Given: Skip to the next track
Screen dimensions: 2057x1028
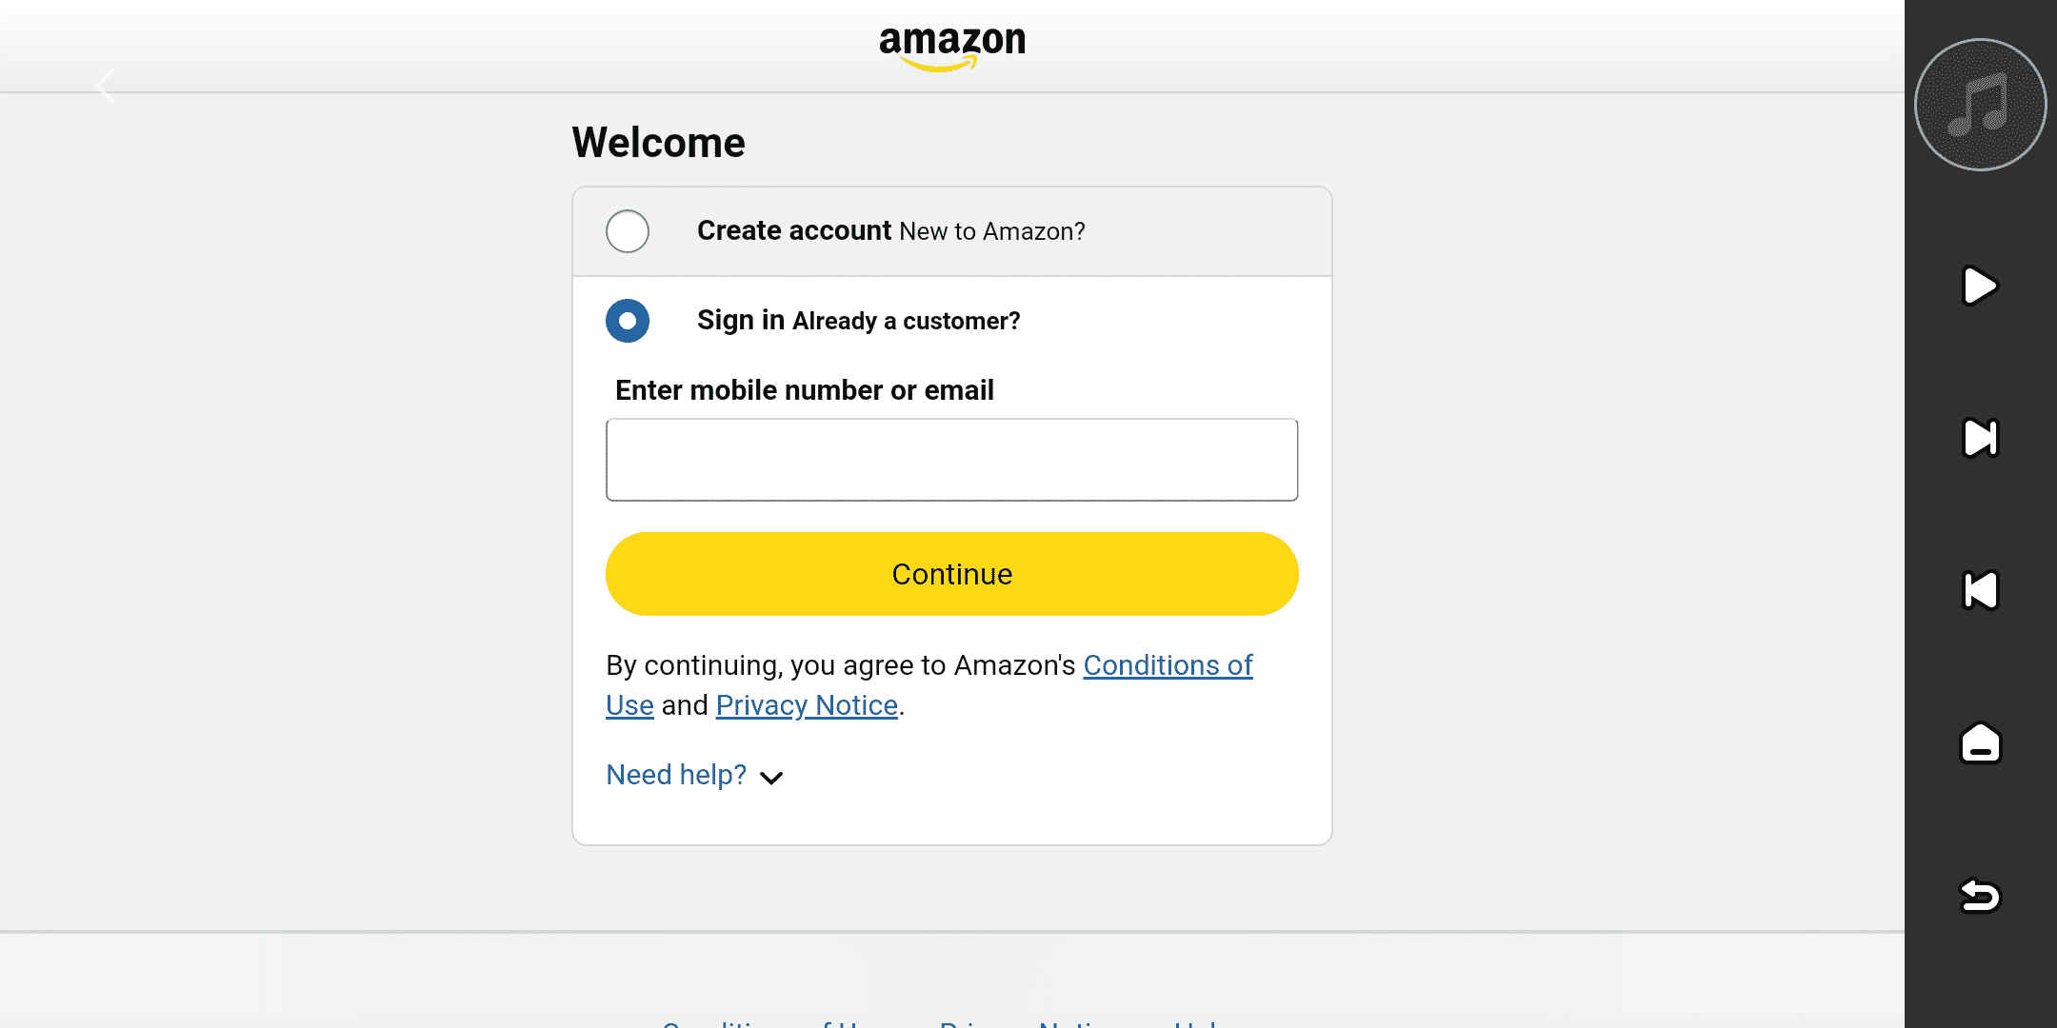Looking at the screenshot, I should tap(1980, 438).
